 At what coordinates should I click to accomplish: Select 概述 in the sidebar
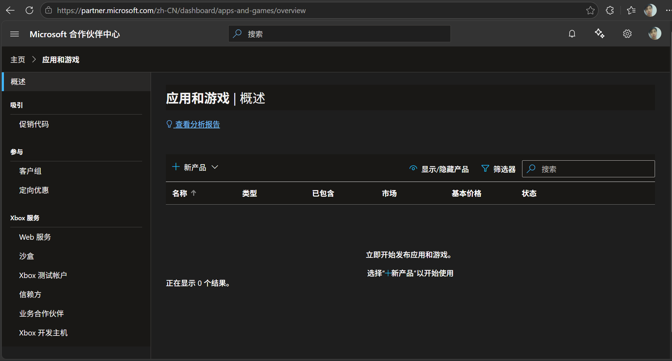[x=76, y=82]
